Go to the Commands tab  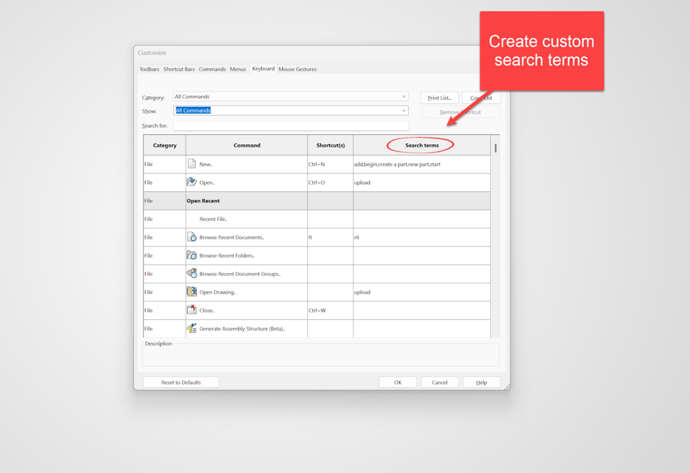(212, 69)
